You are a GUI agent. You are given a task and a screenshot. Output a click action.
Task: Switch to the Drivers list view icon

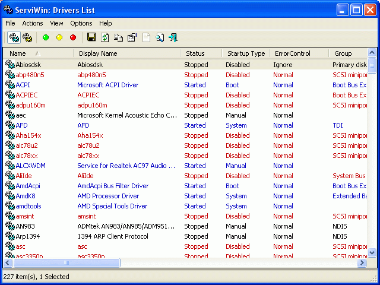tap(14, 37)
